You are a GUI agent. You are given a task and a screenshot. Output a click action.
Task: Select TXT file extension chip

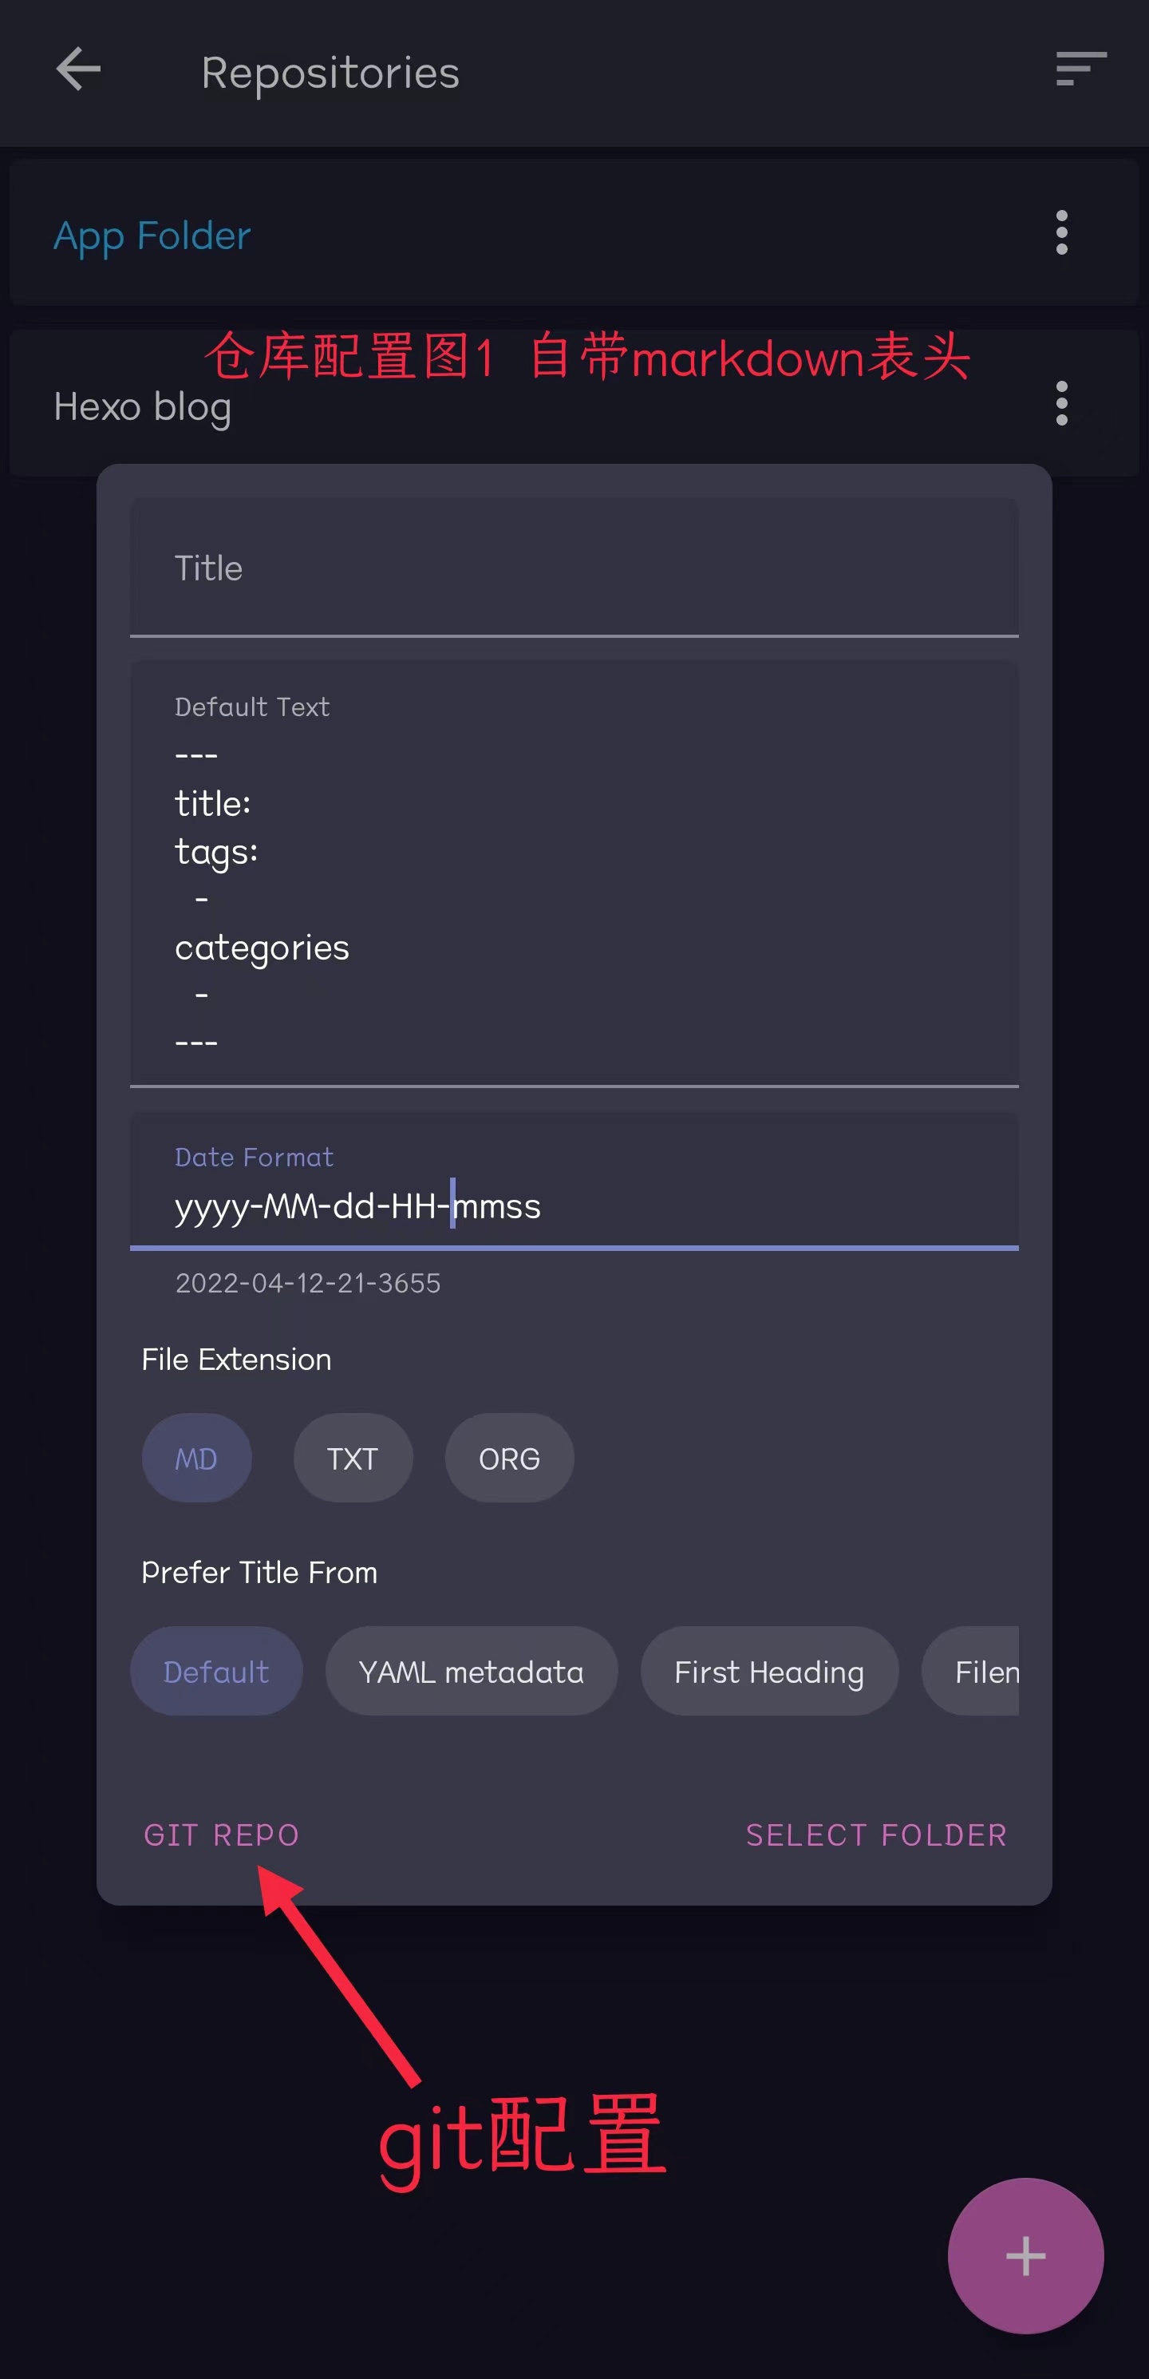pos(353,1459)
